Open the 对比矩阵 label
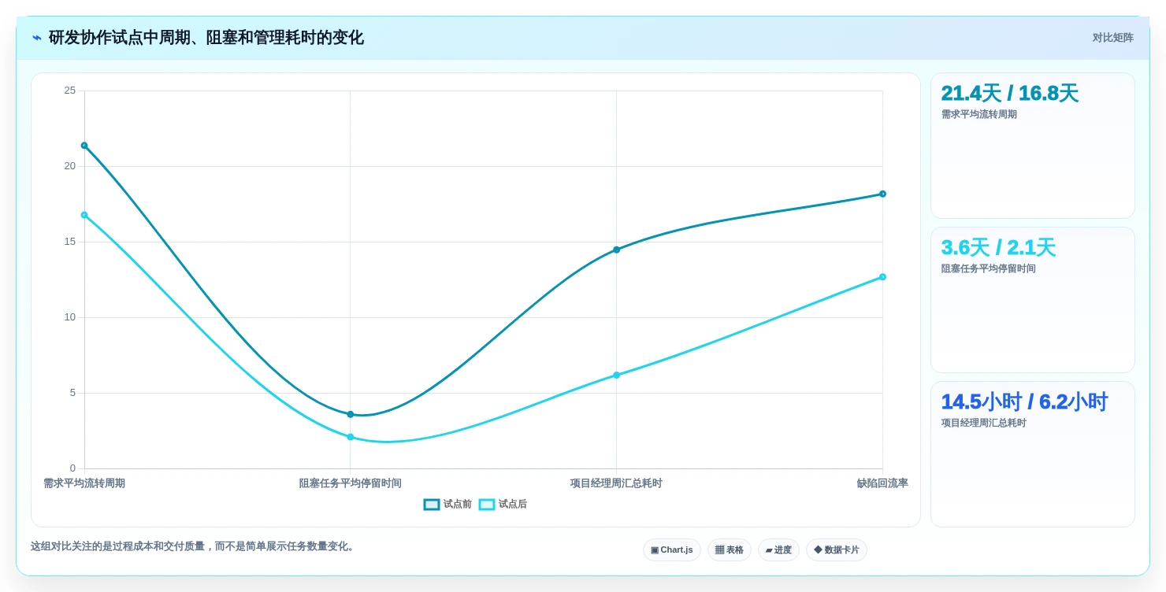The image size is (1166, 592). click(x=1112, y=38)
